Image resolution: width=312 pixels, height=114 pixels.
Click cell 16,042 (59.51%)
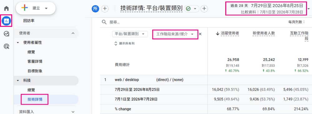click(x=226, y=90)
